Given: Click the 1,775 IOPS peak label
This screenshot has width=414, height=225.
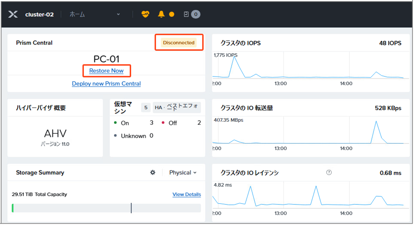Looking at the screenshot, I should coord(226,55).
